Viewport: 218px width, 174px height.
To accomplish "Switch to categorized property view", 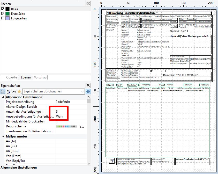I will point(3,91).
